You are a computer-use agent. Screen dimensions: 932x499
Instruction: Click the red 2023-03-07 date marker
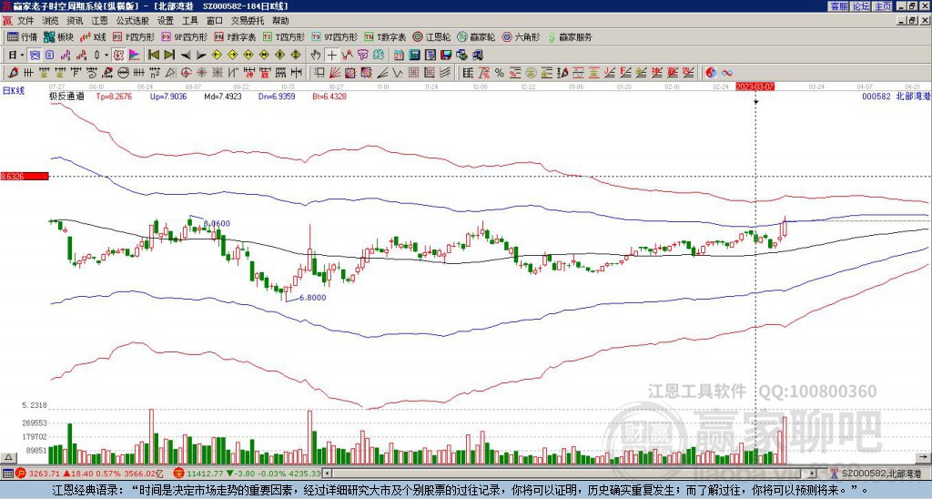tap(755, 87)
